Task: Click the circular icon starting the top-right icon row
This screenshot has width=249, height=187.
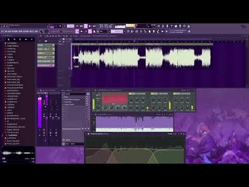Action: coord(159,26)
